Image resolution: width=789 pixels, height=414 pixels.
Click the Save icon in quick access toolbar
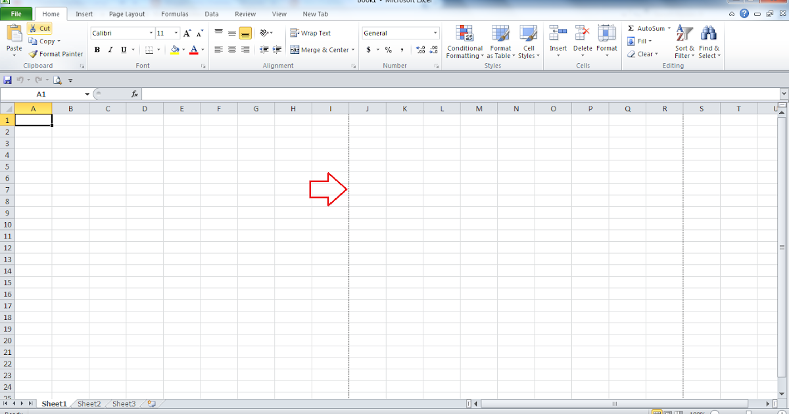coord(8,80)
